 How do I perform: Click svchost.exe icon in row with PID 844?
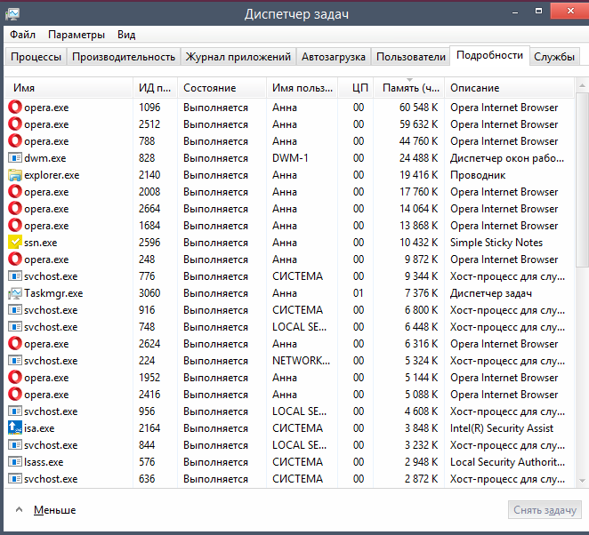tap(15, 445)
